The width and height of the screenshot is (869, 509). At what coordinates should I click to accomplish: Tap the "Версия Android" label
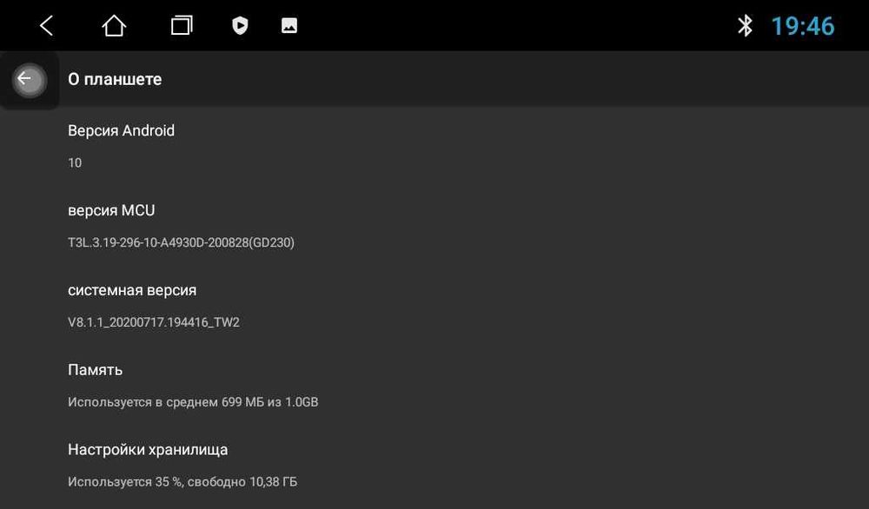coord(121,130)
